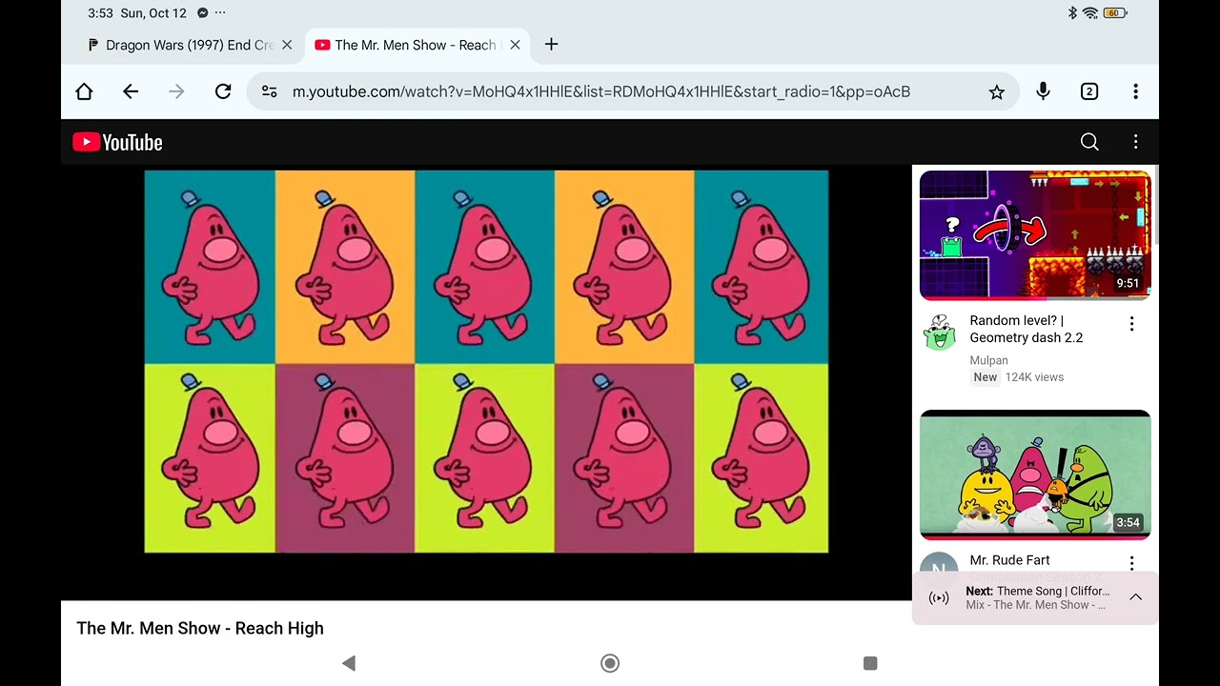Expand the Next up playlist panel
This screenshot has height=686, width=1220.
pyautogui.click(x=1135, y=597)
